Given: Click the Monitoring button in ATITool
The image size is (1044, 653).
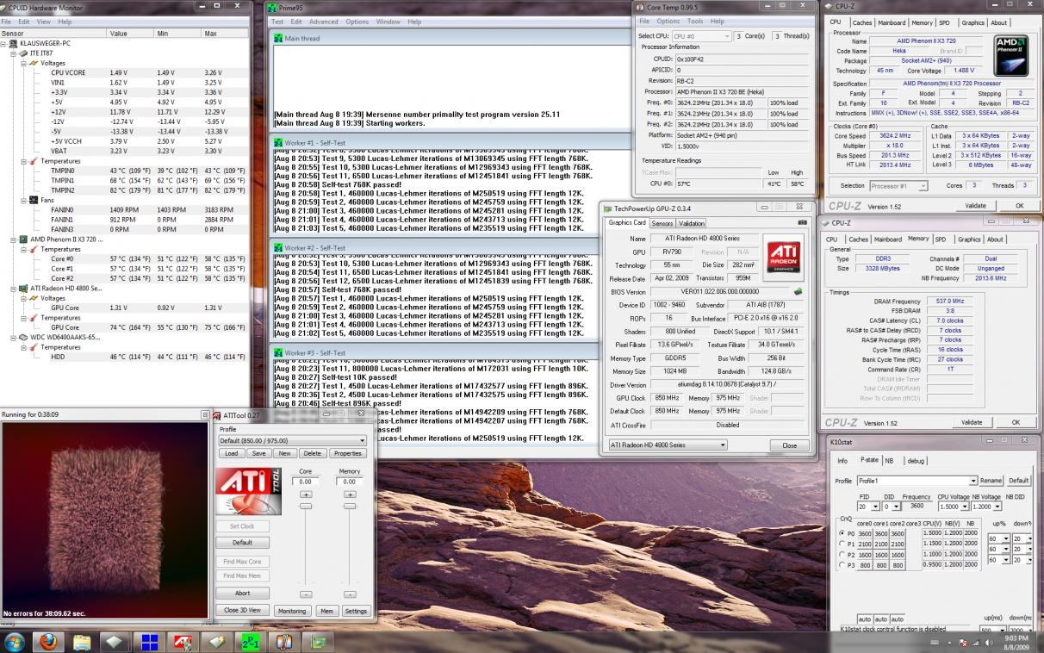Looking at the screenshot, I should (x=292, y=611).
